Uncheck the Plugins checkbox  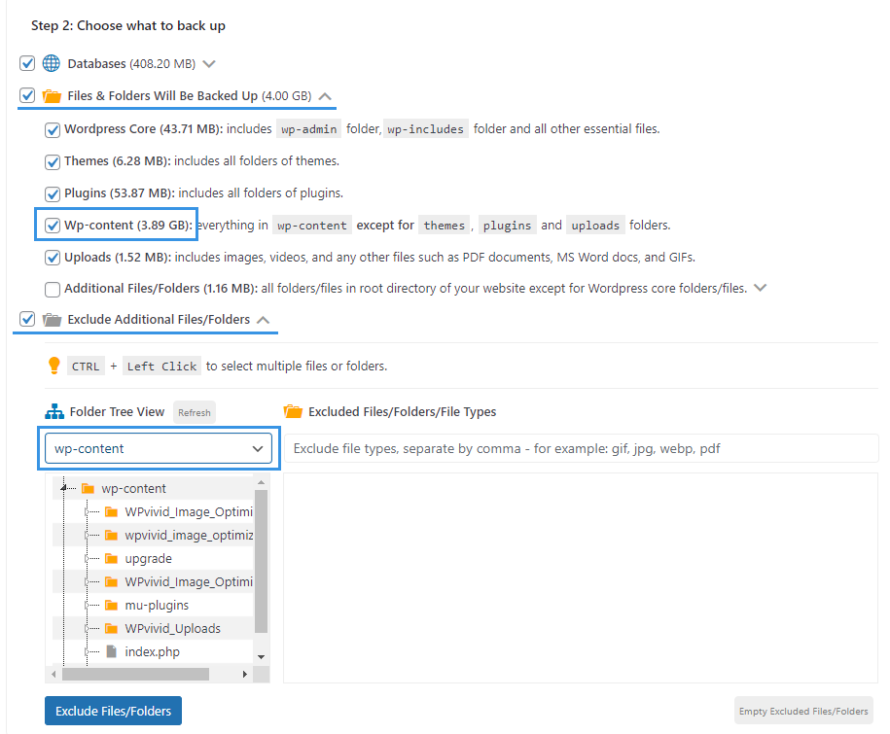[x=53, y=194]
